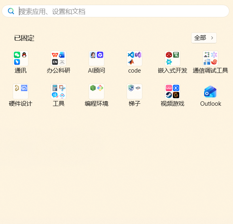Open the AI顾问 folder

tap(97, 58)
